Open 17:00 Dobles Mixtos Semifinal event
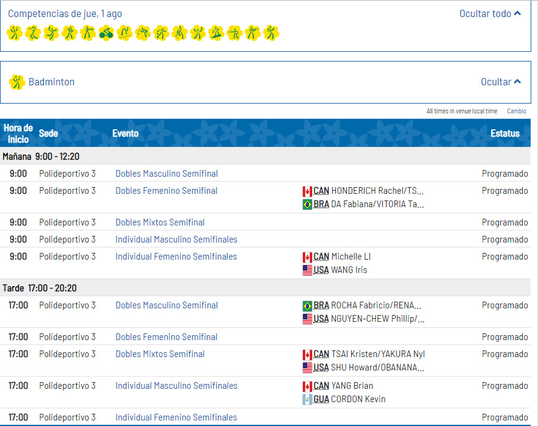Screen dimensions: 538x426 160,354
